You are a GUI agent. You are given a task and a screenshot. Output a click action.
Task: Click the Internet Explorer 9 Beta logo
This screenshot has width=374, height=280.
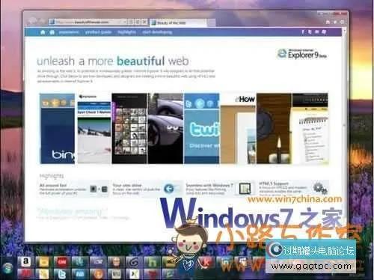[x=302, y=53]
